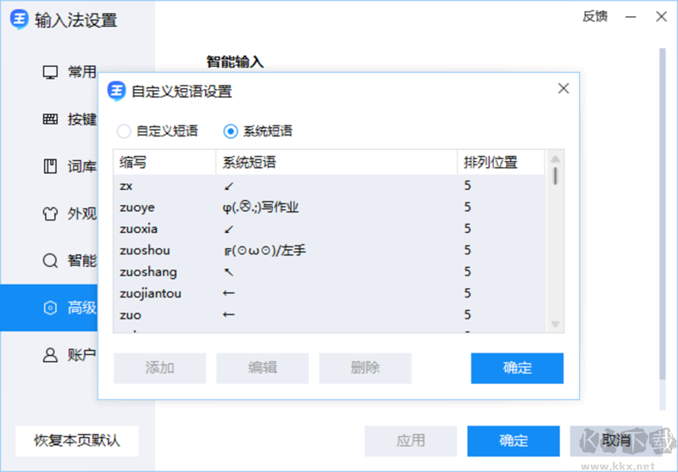The width and height of the screenshot is (678, 472).
Task: Click 确定 at bottom of main window
Action: click(514, 441)
